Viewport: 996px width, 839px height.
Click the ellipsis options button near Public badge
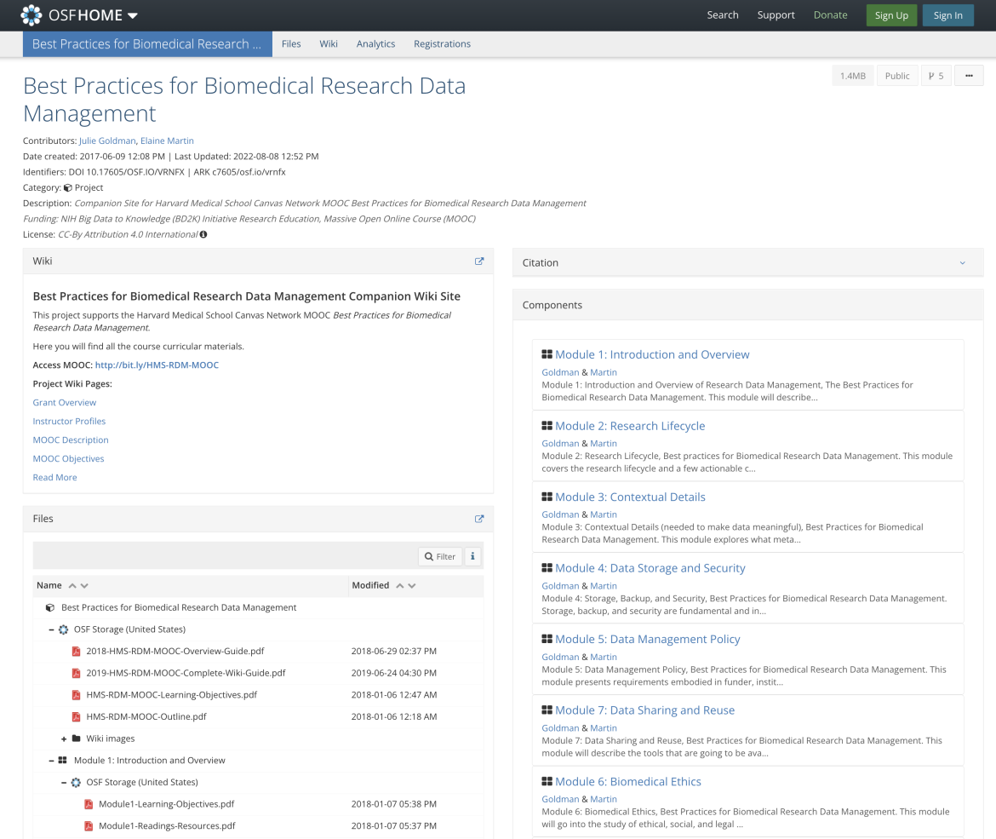click(x=969, y=75)
